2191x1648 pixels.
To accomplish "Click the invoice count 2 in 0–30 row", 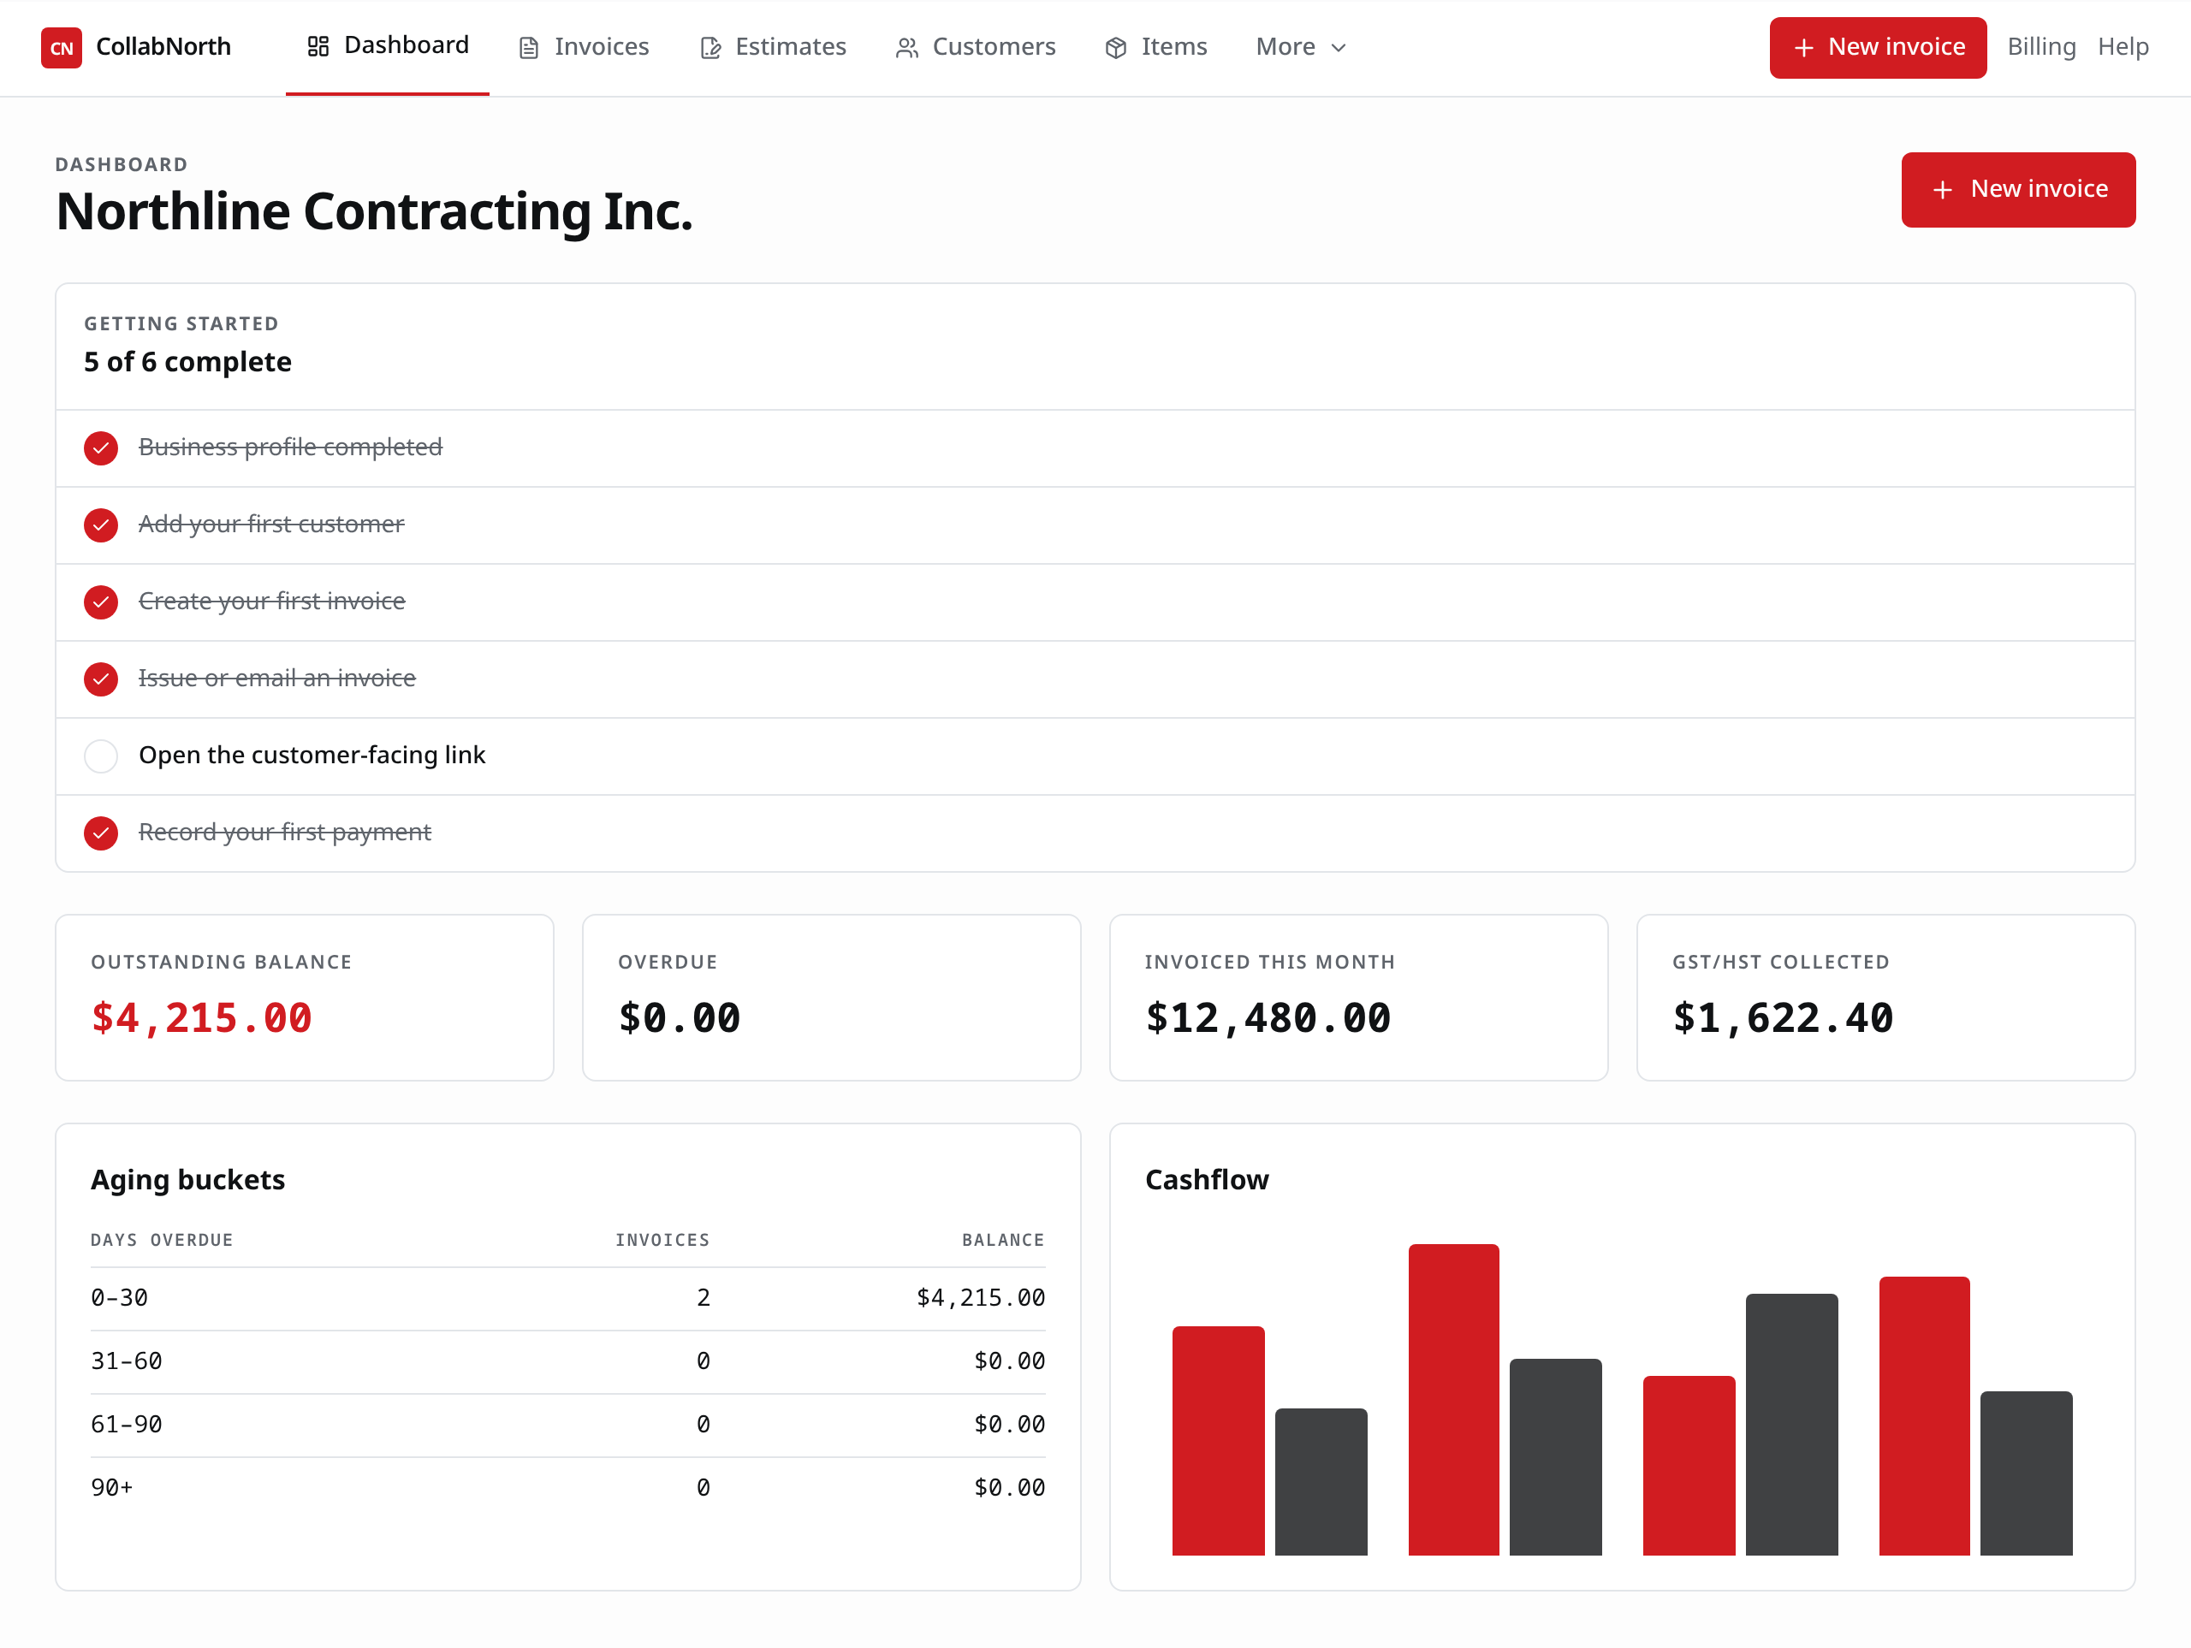I will tap(704, 1298).
